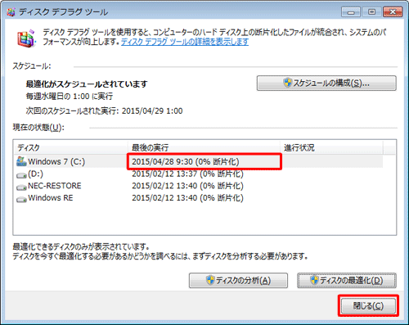Image resolution: width=409 pixels, height=325 pixels.
Task: Click the 最後の実行 column header
Action: tap(204, 147)
